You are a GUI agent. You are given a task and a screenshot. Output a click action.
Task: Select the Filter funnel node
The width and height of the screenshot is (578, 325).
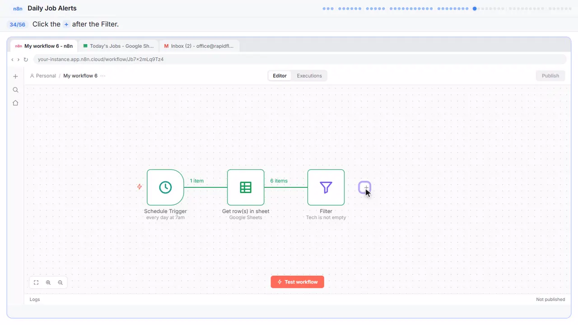tap(326, 187)
